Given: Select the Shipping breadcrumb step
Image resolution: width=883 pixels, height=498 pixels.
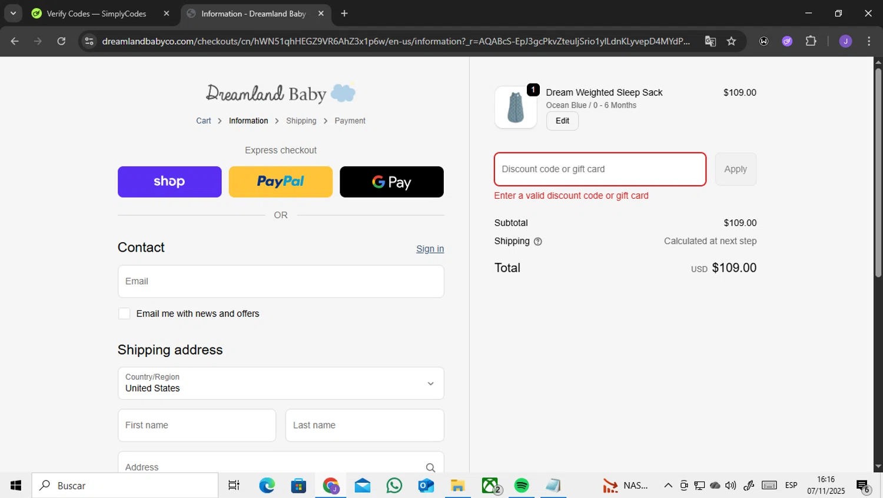Looking at the screenshot, I should pos(301,121).
